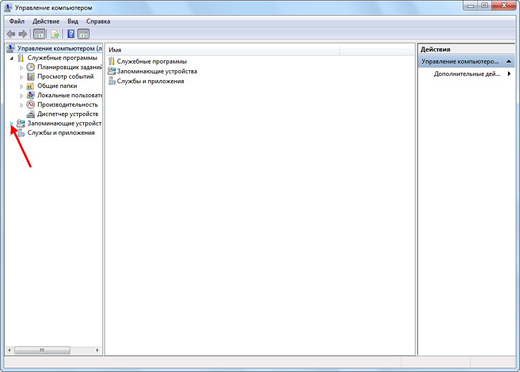Image resolution: width=520 pixels, height=372 pixels.
Task: Click Служебные программы icon in center list
Action: 112,61
